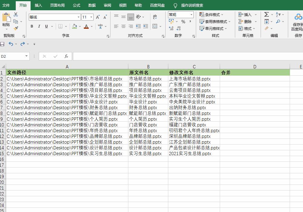Enable center horizontal alignment
Viewport: 303px width, 212px height.
[124, 27]
